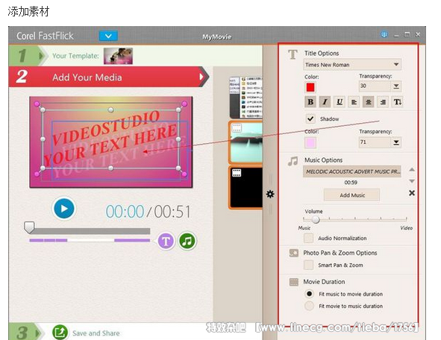The image size is (441, 340).
Task: Select the black video media clip
Action: [245, 188]
